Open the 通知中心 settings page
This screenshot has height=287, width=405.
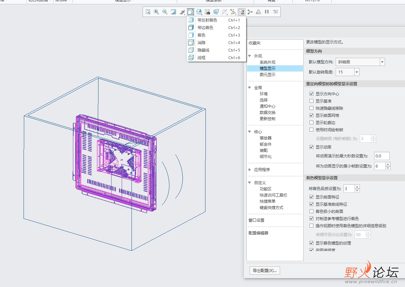point(268,106)
